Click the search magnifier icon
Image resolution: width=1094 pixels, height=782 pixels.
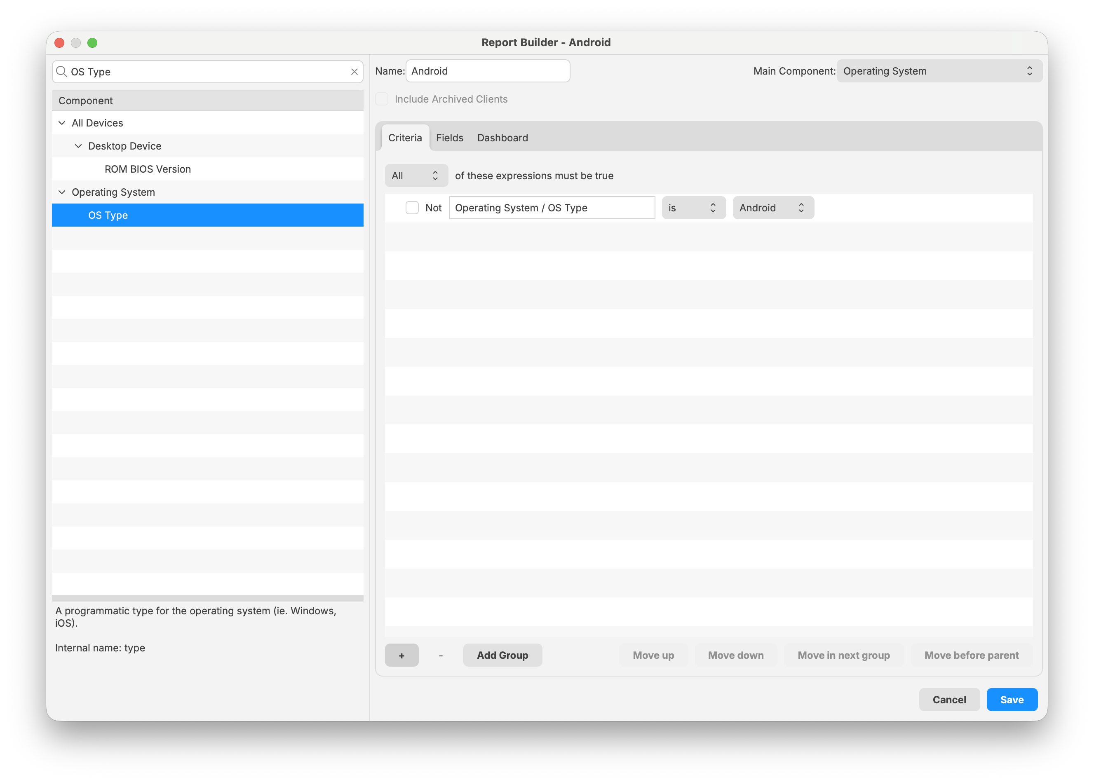(61, 72)
